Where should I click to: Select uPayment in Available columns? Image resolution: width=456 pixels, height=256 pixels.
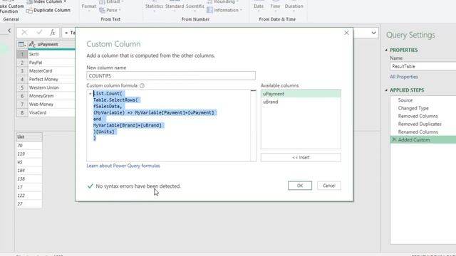pyautogui.click(x=301, y=94)
